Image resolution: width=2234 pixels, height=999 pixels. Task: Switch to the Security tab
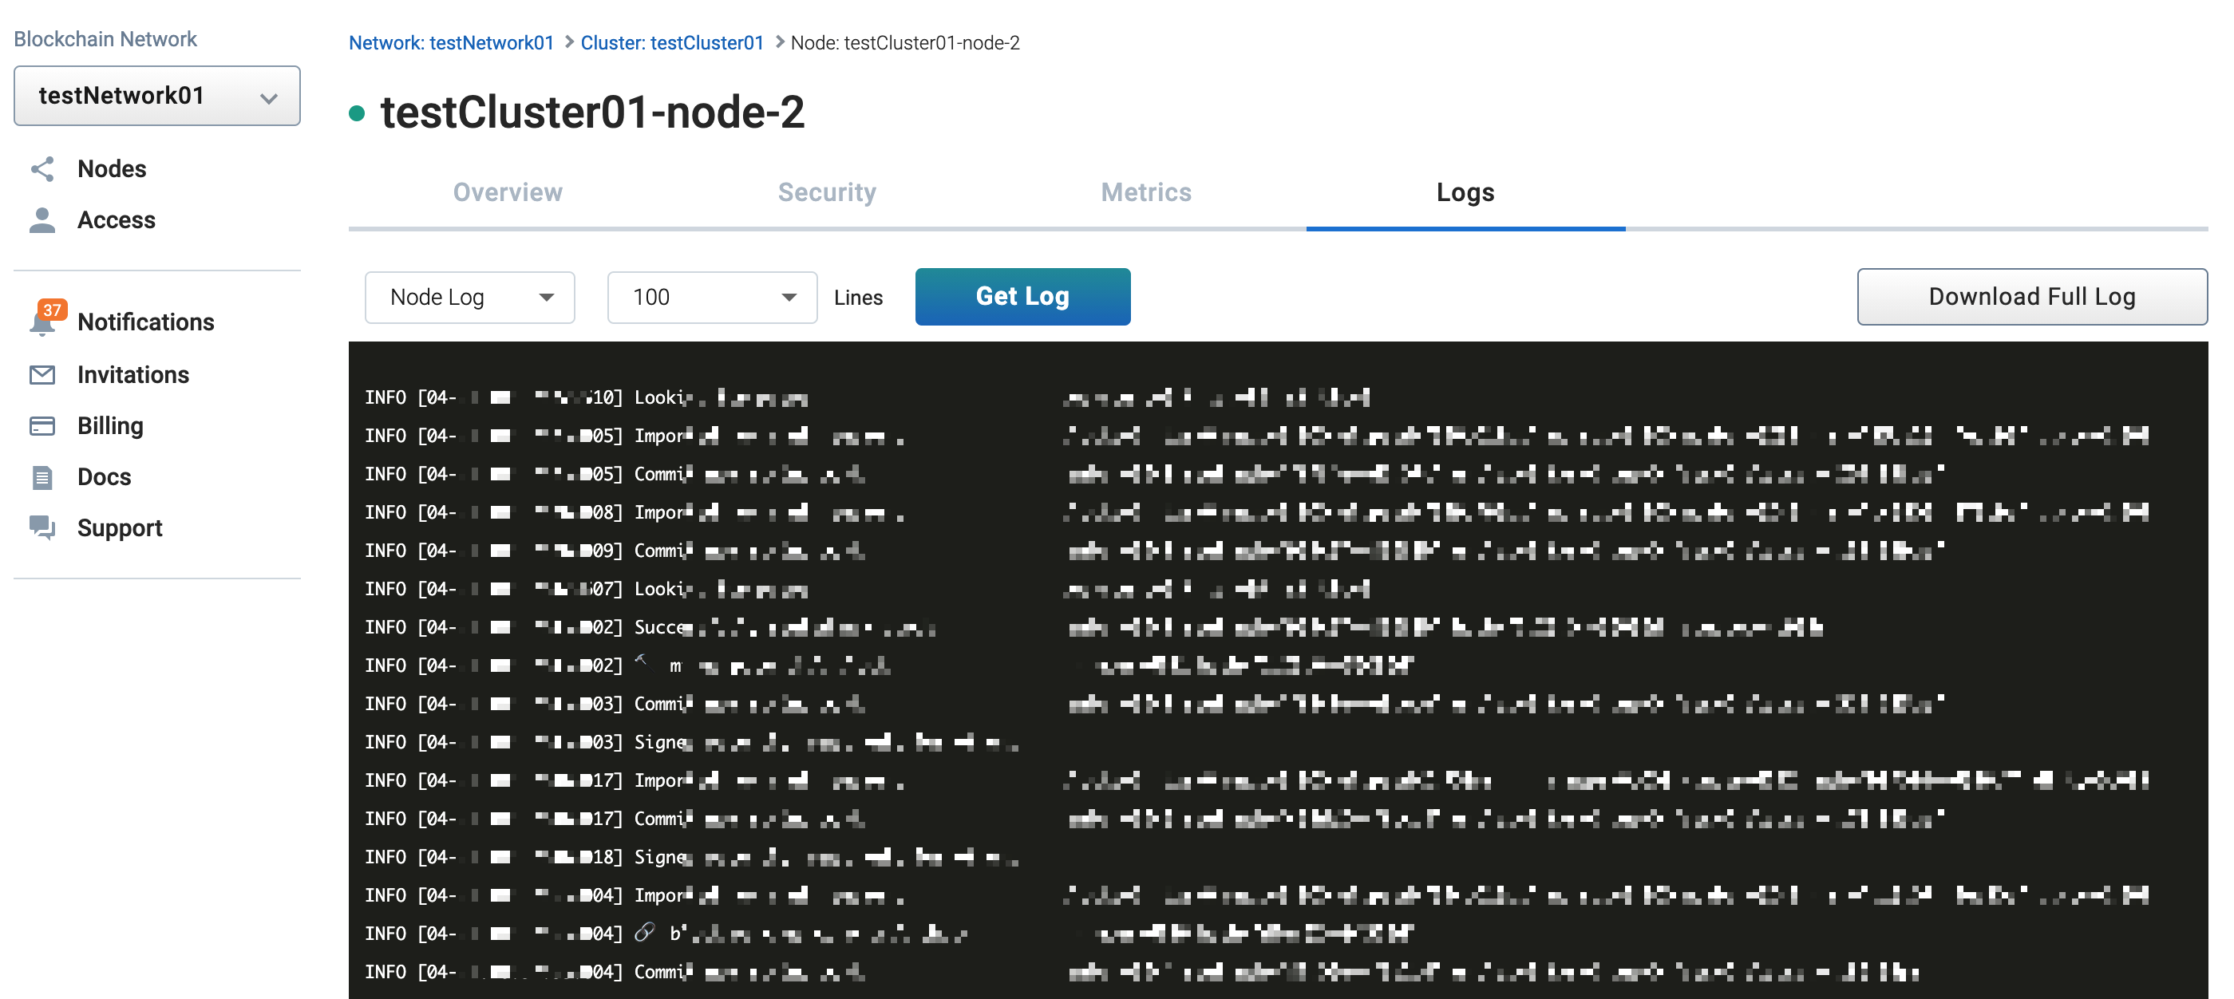tap(828, 192)
